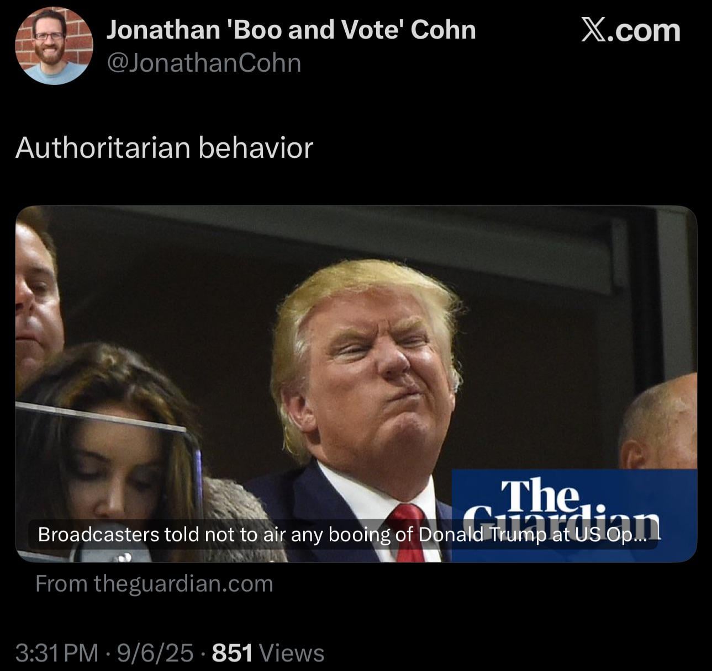View the 851 Views count

pos(268,653)
